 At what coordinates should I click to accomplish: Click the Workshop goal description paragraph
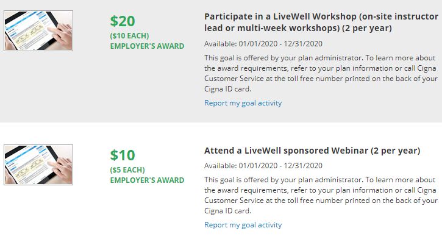321,74
